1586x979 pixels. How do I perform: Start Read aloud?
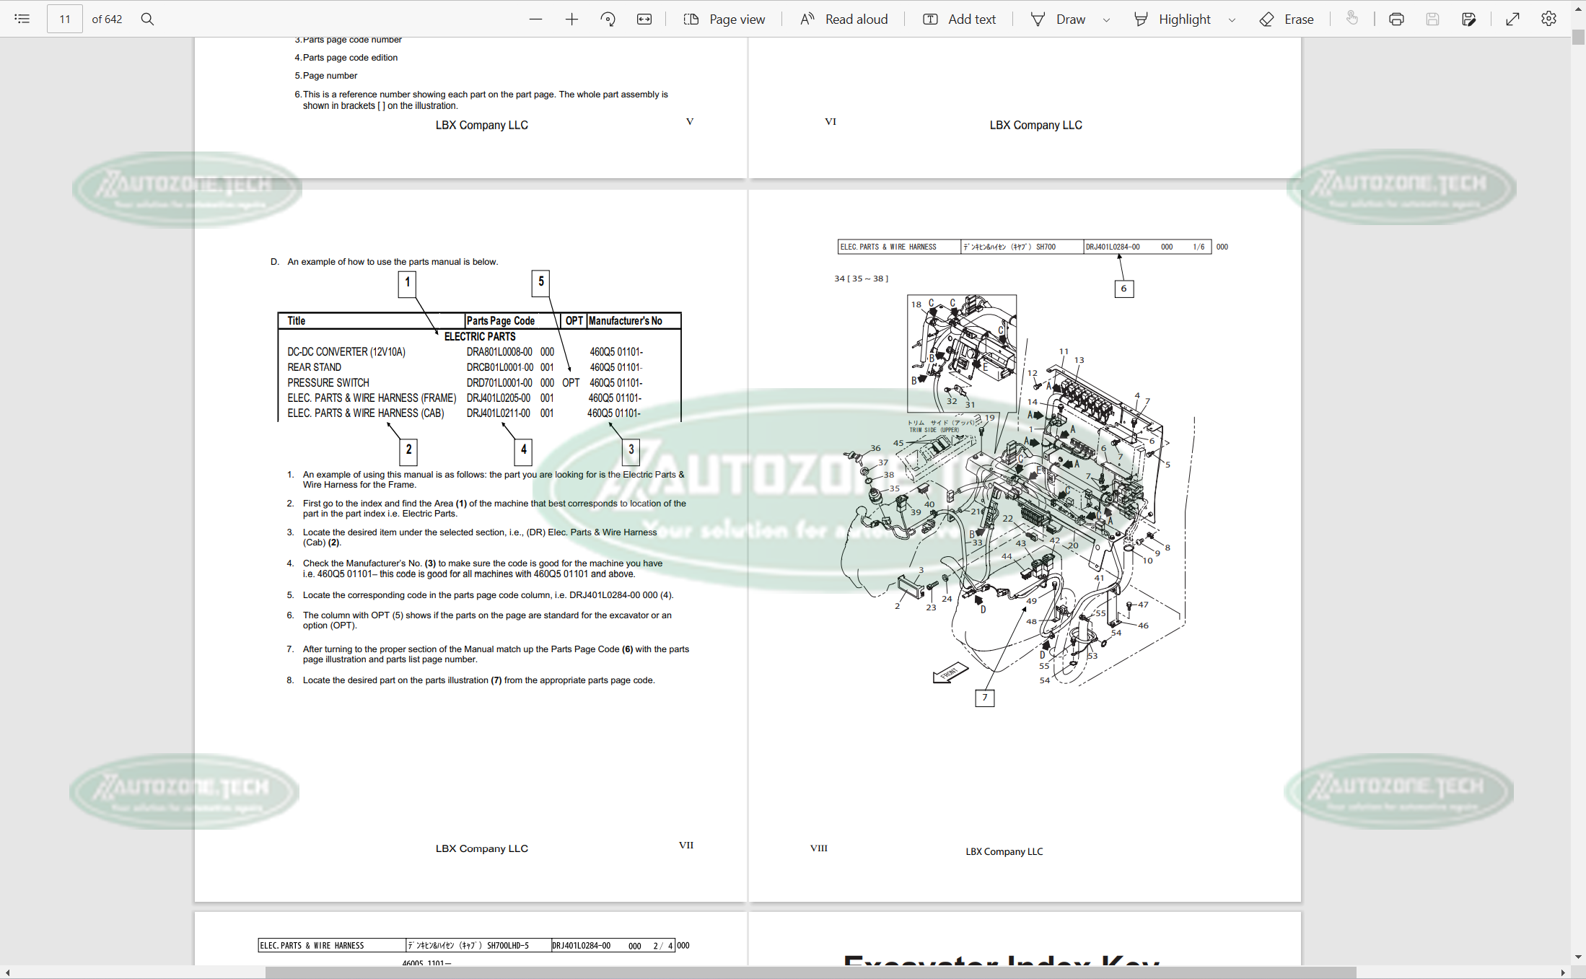(844, 19)
